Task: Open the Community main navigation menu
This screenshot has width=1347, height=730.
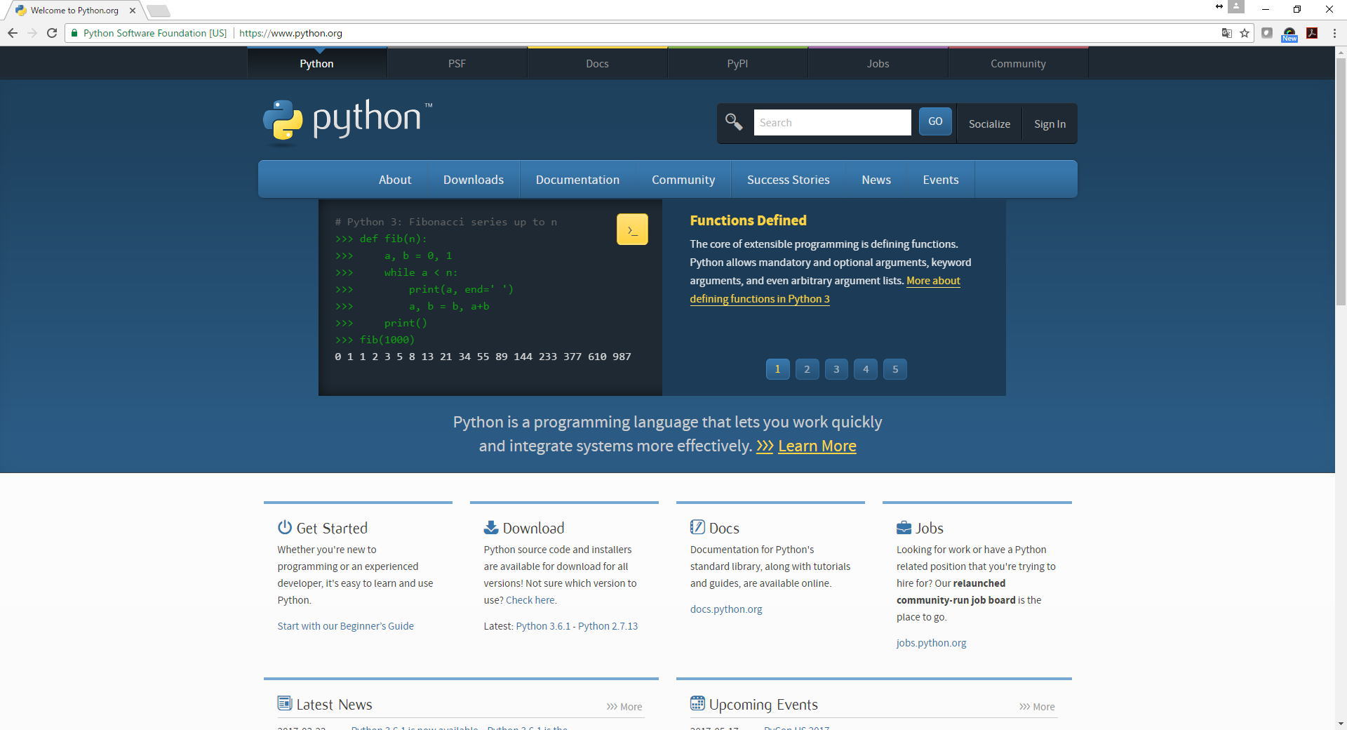Action: [x=683, y=180]
